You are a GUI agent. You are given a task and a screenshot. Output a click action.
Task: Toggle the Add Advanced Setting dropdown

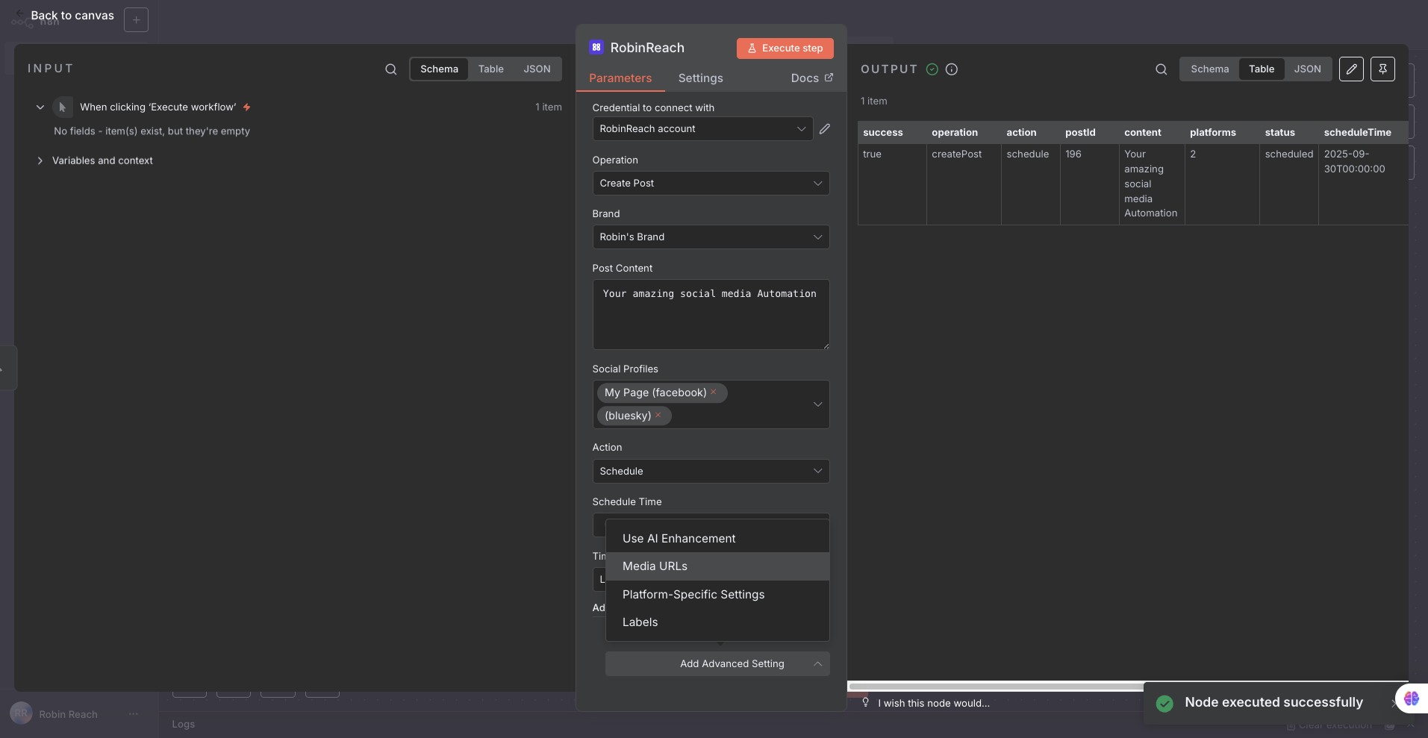(717, 664)
